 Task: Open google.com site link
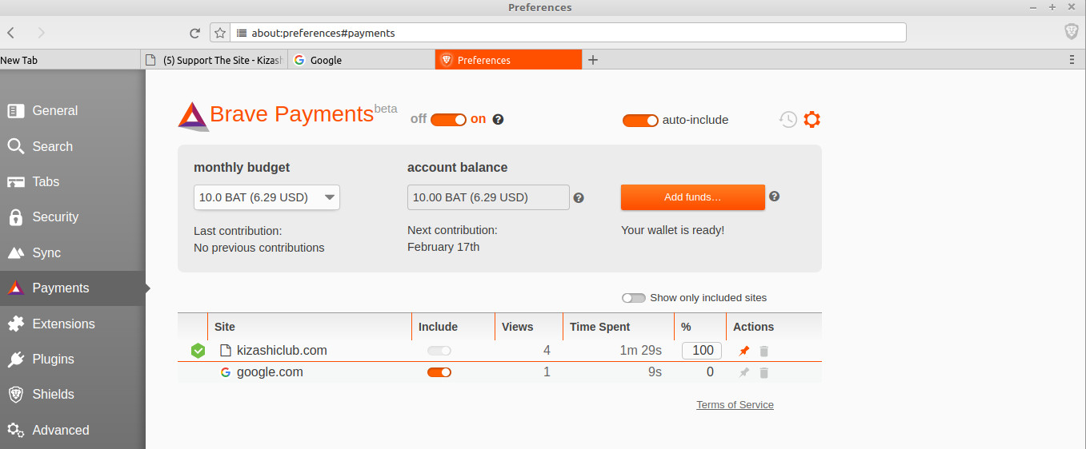(270, 372)
